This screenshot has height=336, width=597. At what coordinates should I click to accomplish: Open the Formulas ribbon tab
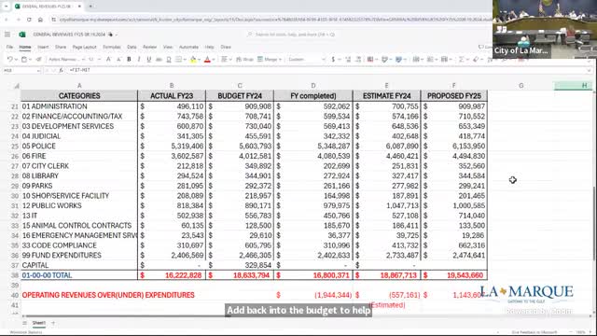[112, 47]
